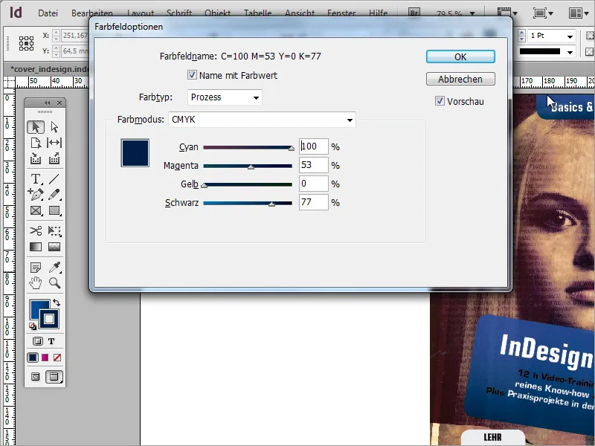Open the Hilfe menu
This screenshot has height=446, width=595.
tap(379, 13)
